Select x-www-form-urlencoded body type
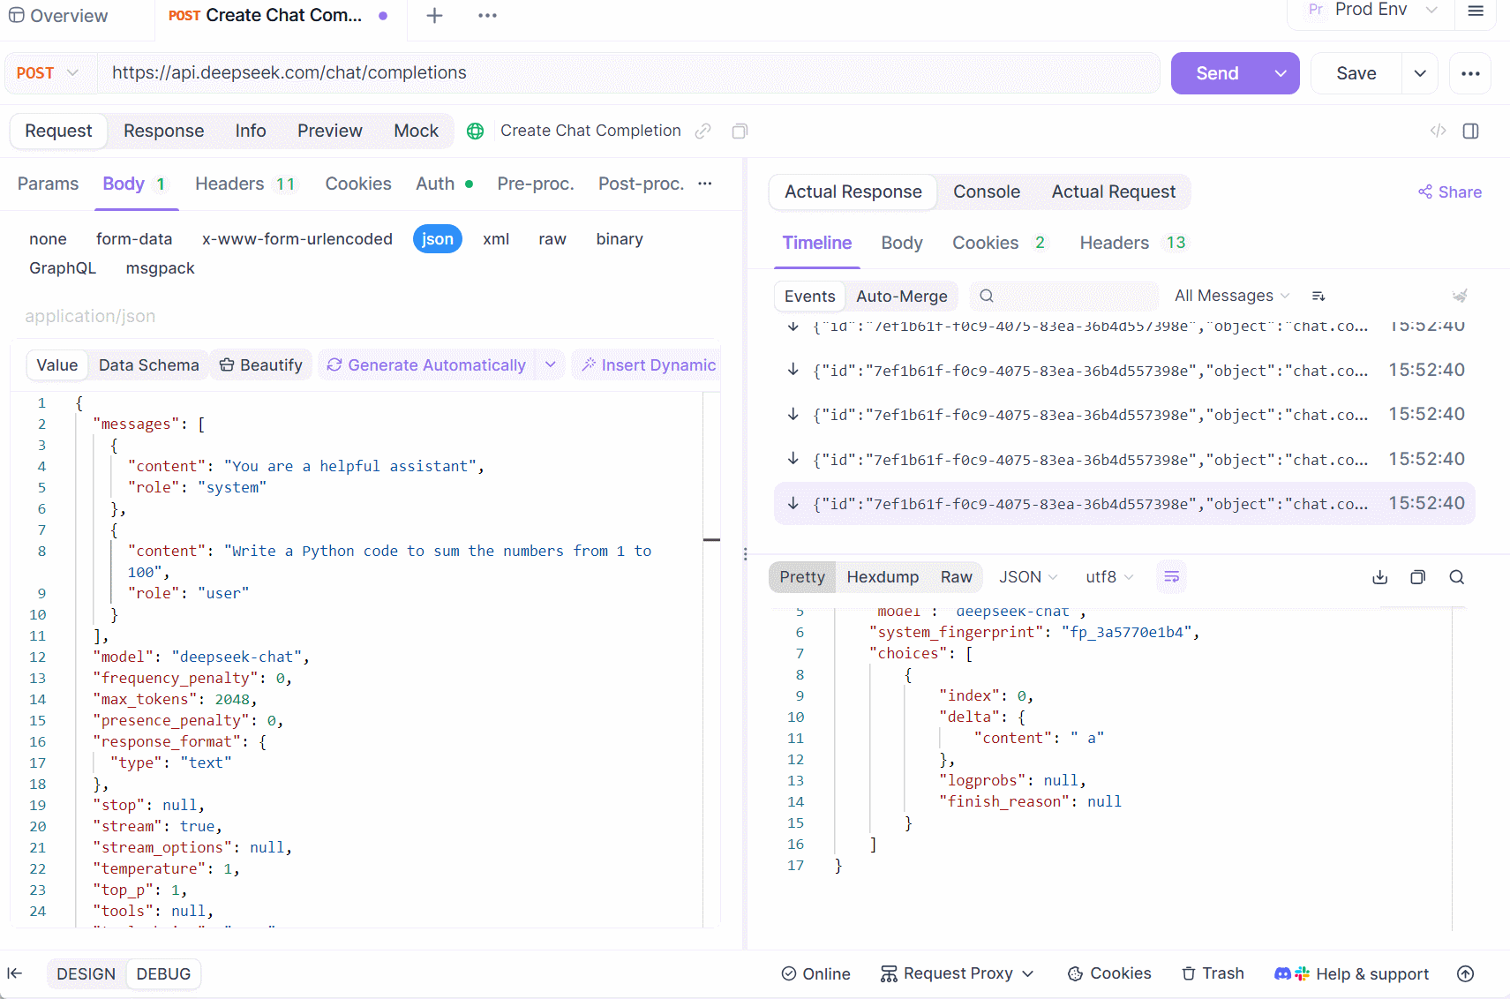 (297, 239)
